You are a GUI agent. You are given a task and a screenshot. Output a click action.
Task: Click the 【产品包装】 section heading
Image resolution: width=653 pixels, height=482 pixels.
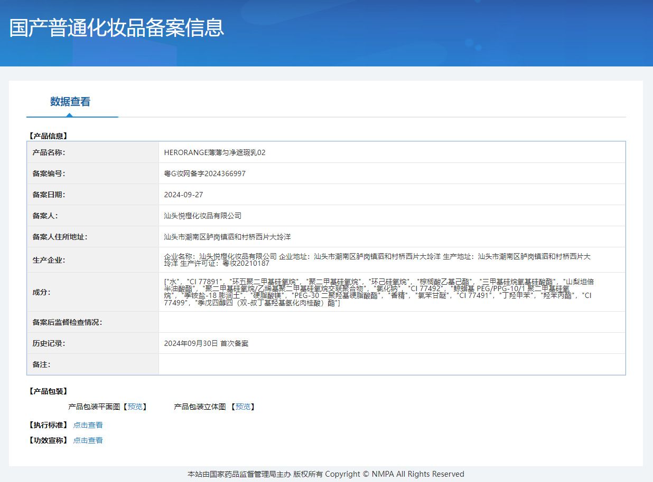tap(48, 391)
